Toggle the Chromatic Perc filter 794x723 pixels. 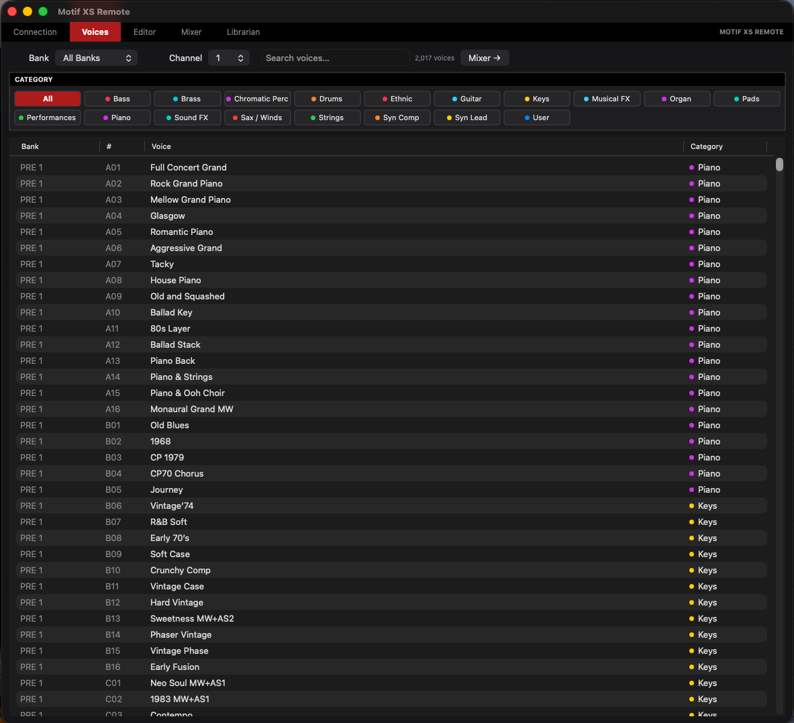pyautogui.click(x=257, y=99)
